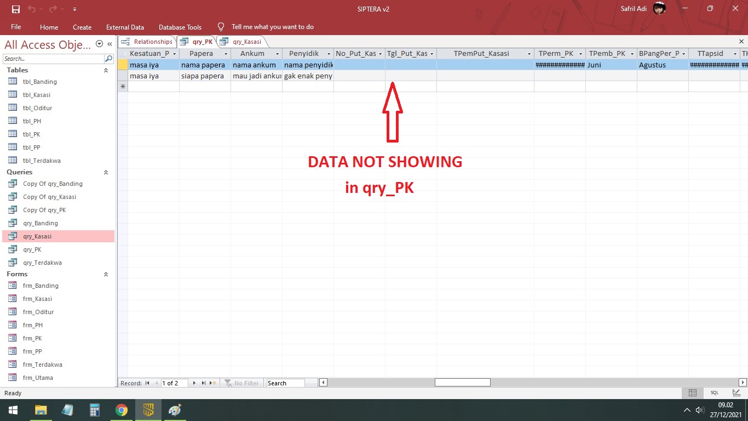Click the Redo arrow icon
748x421 pixels.
point(53,9)
